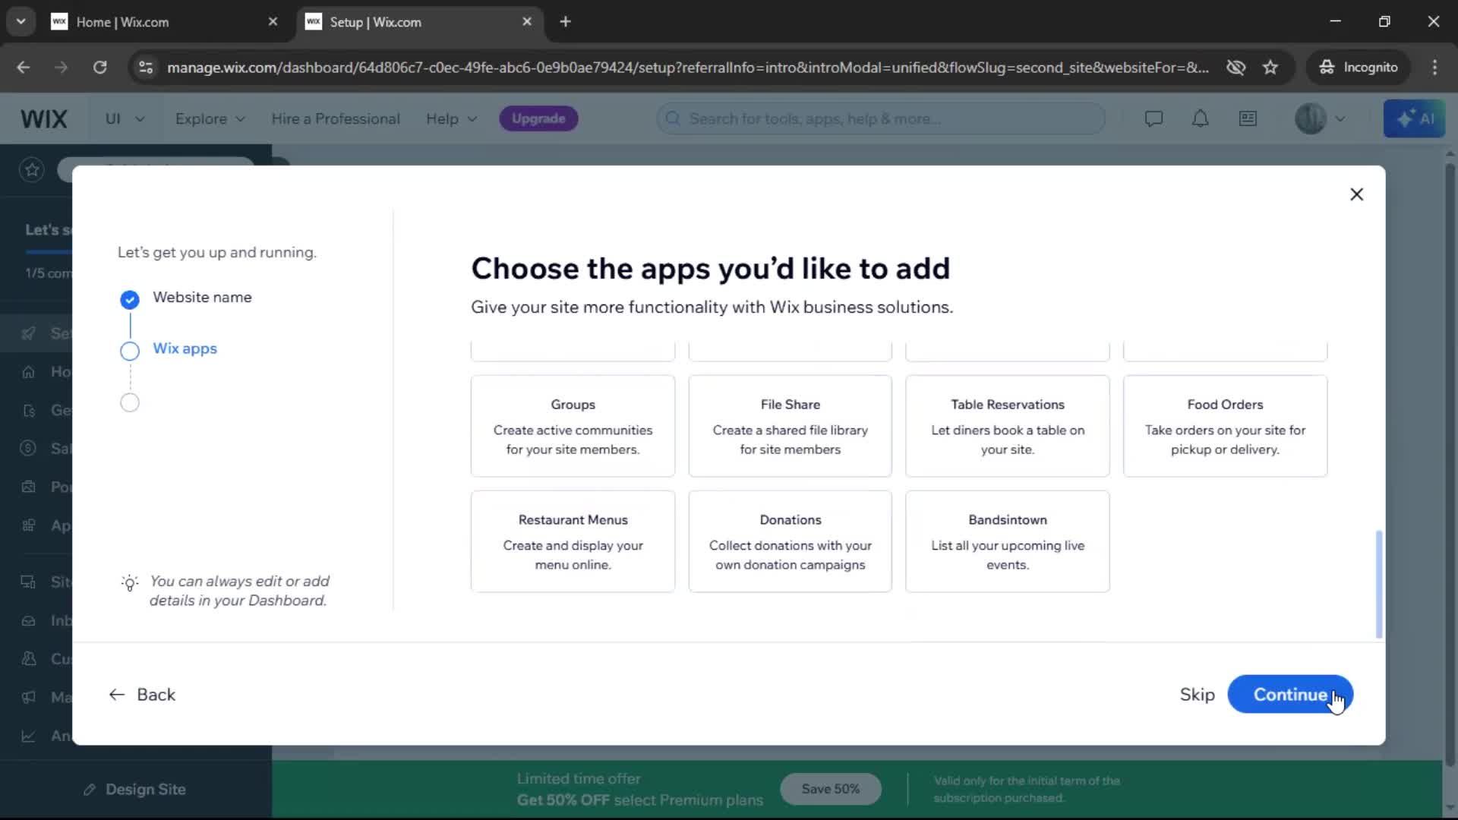Click the modal's vertical scrollbar thumb
This screenshot has width=1458, height=820.
[x=1378, y=584]
